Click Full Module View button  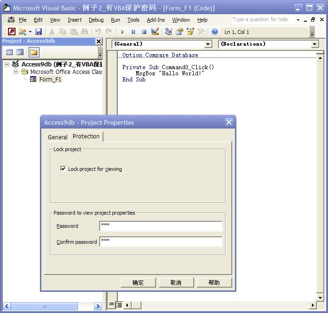[x=119, y=305]
